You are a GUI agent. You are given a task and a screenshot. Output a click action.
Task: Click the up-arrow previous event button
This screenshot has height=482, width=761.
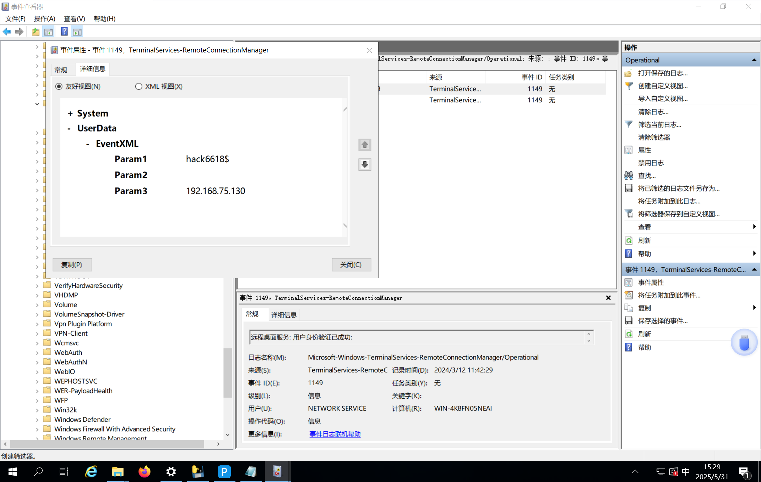point(365,145)
